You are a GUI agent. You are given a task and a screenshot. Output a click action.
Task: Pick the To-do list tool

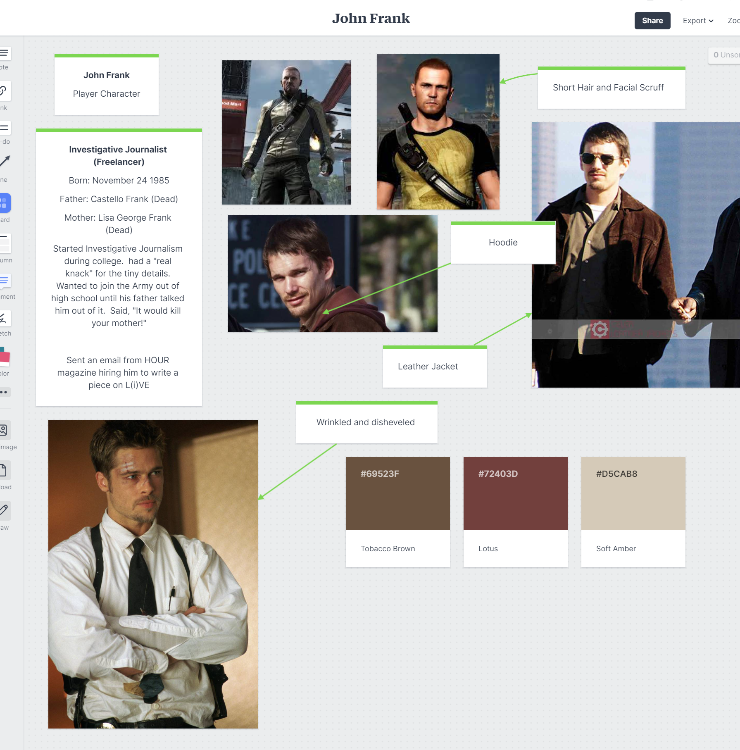point(5,128)
